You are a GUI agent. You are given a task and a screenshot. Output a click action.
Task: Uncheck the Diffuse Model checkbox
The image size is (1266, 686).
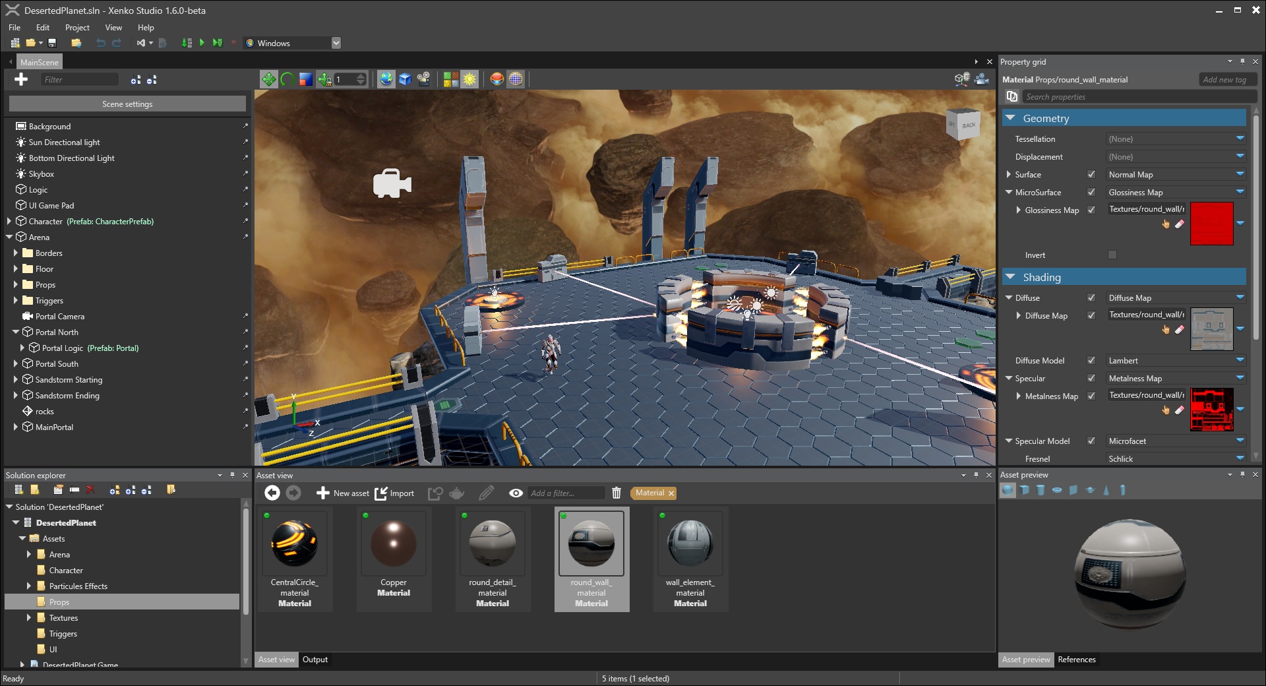tap(1091, 361)
